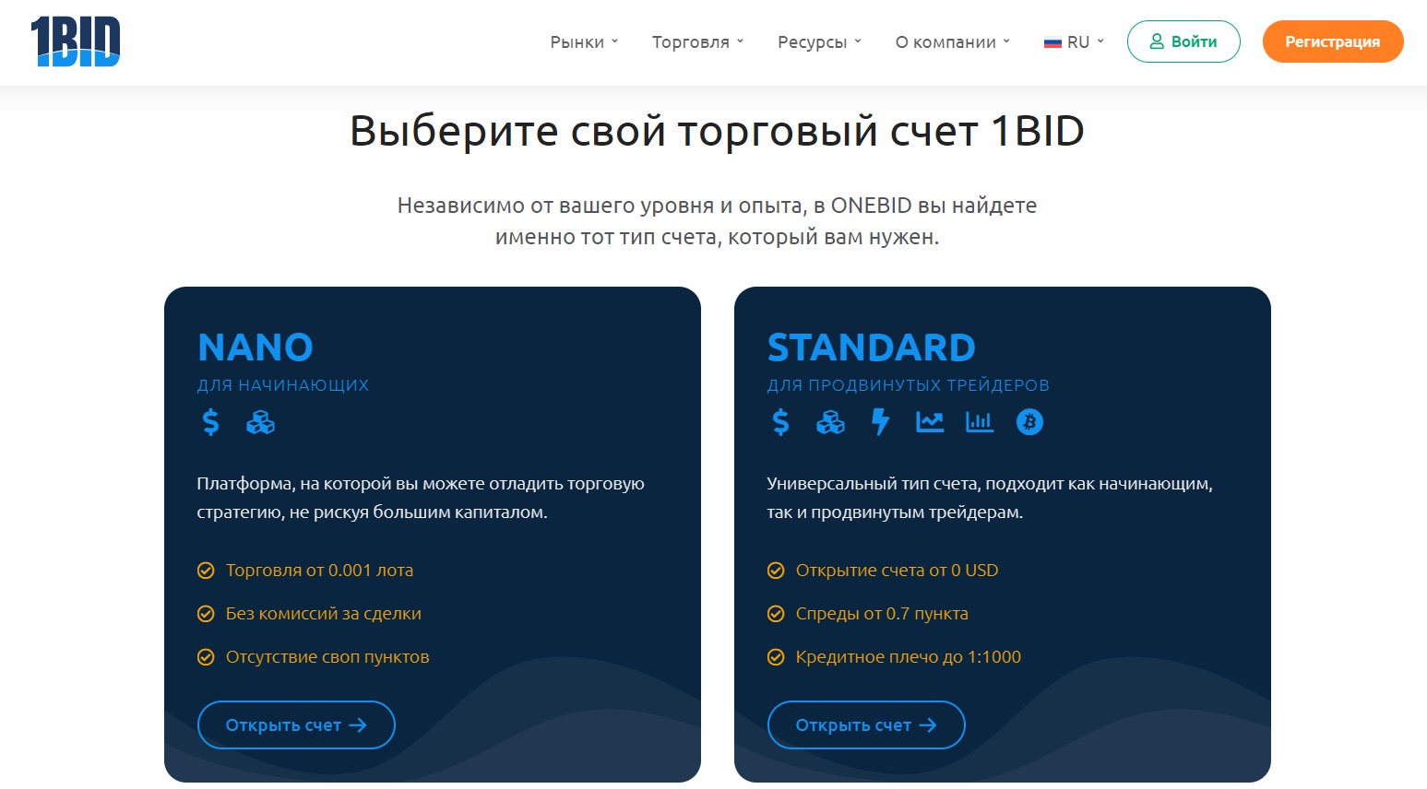Click the arrow icon in the STANDARD Открыть счет button
1427x789 pixels.
click(928, 725)
